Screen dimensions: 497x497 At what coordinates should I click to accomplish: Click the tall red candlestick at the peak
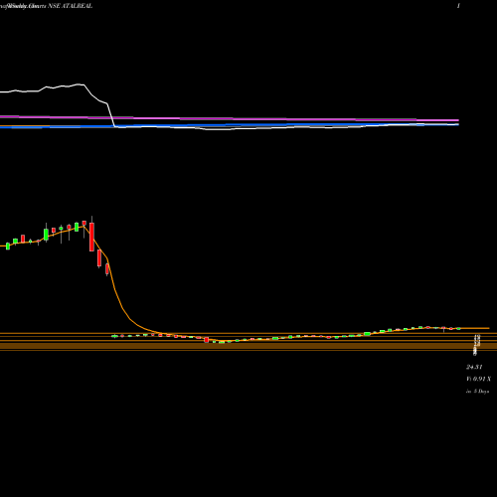(91, 237)
